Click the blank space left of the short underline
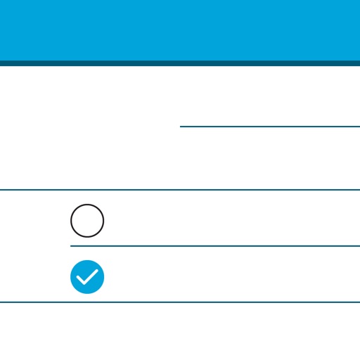The height and width of the screenshot is (360, 360). coord(90,127)
